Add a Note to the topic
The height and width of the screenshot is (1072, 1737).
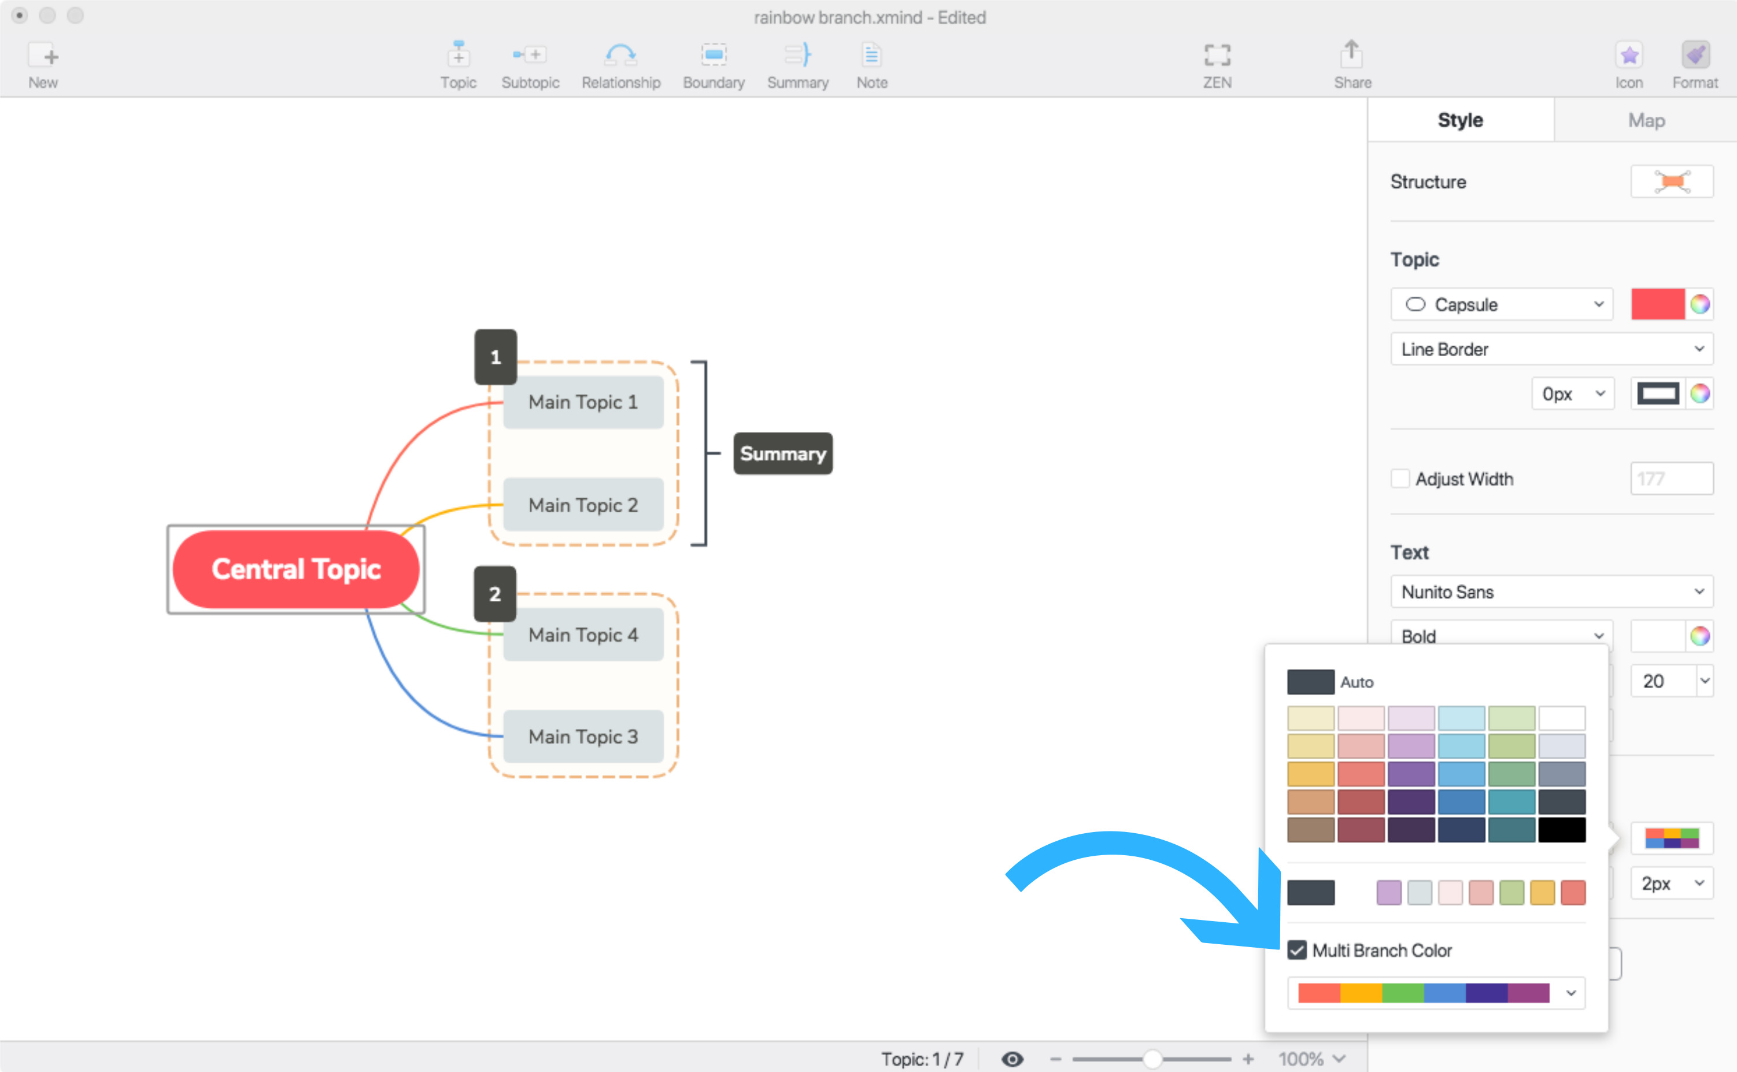click(x=871, y=65)
